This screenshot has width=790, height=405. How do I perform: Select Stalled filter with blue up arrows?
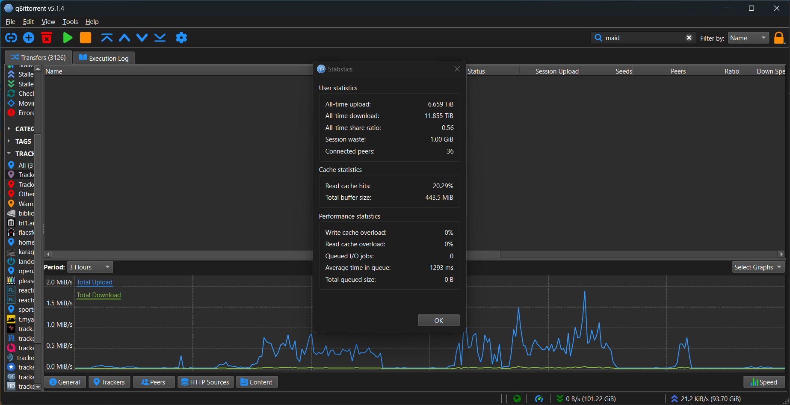(x=21, y=74)
